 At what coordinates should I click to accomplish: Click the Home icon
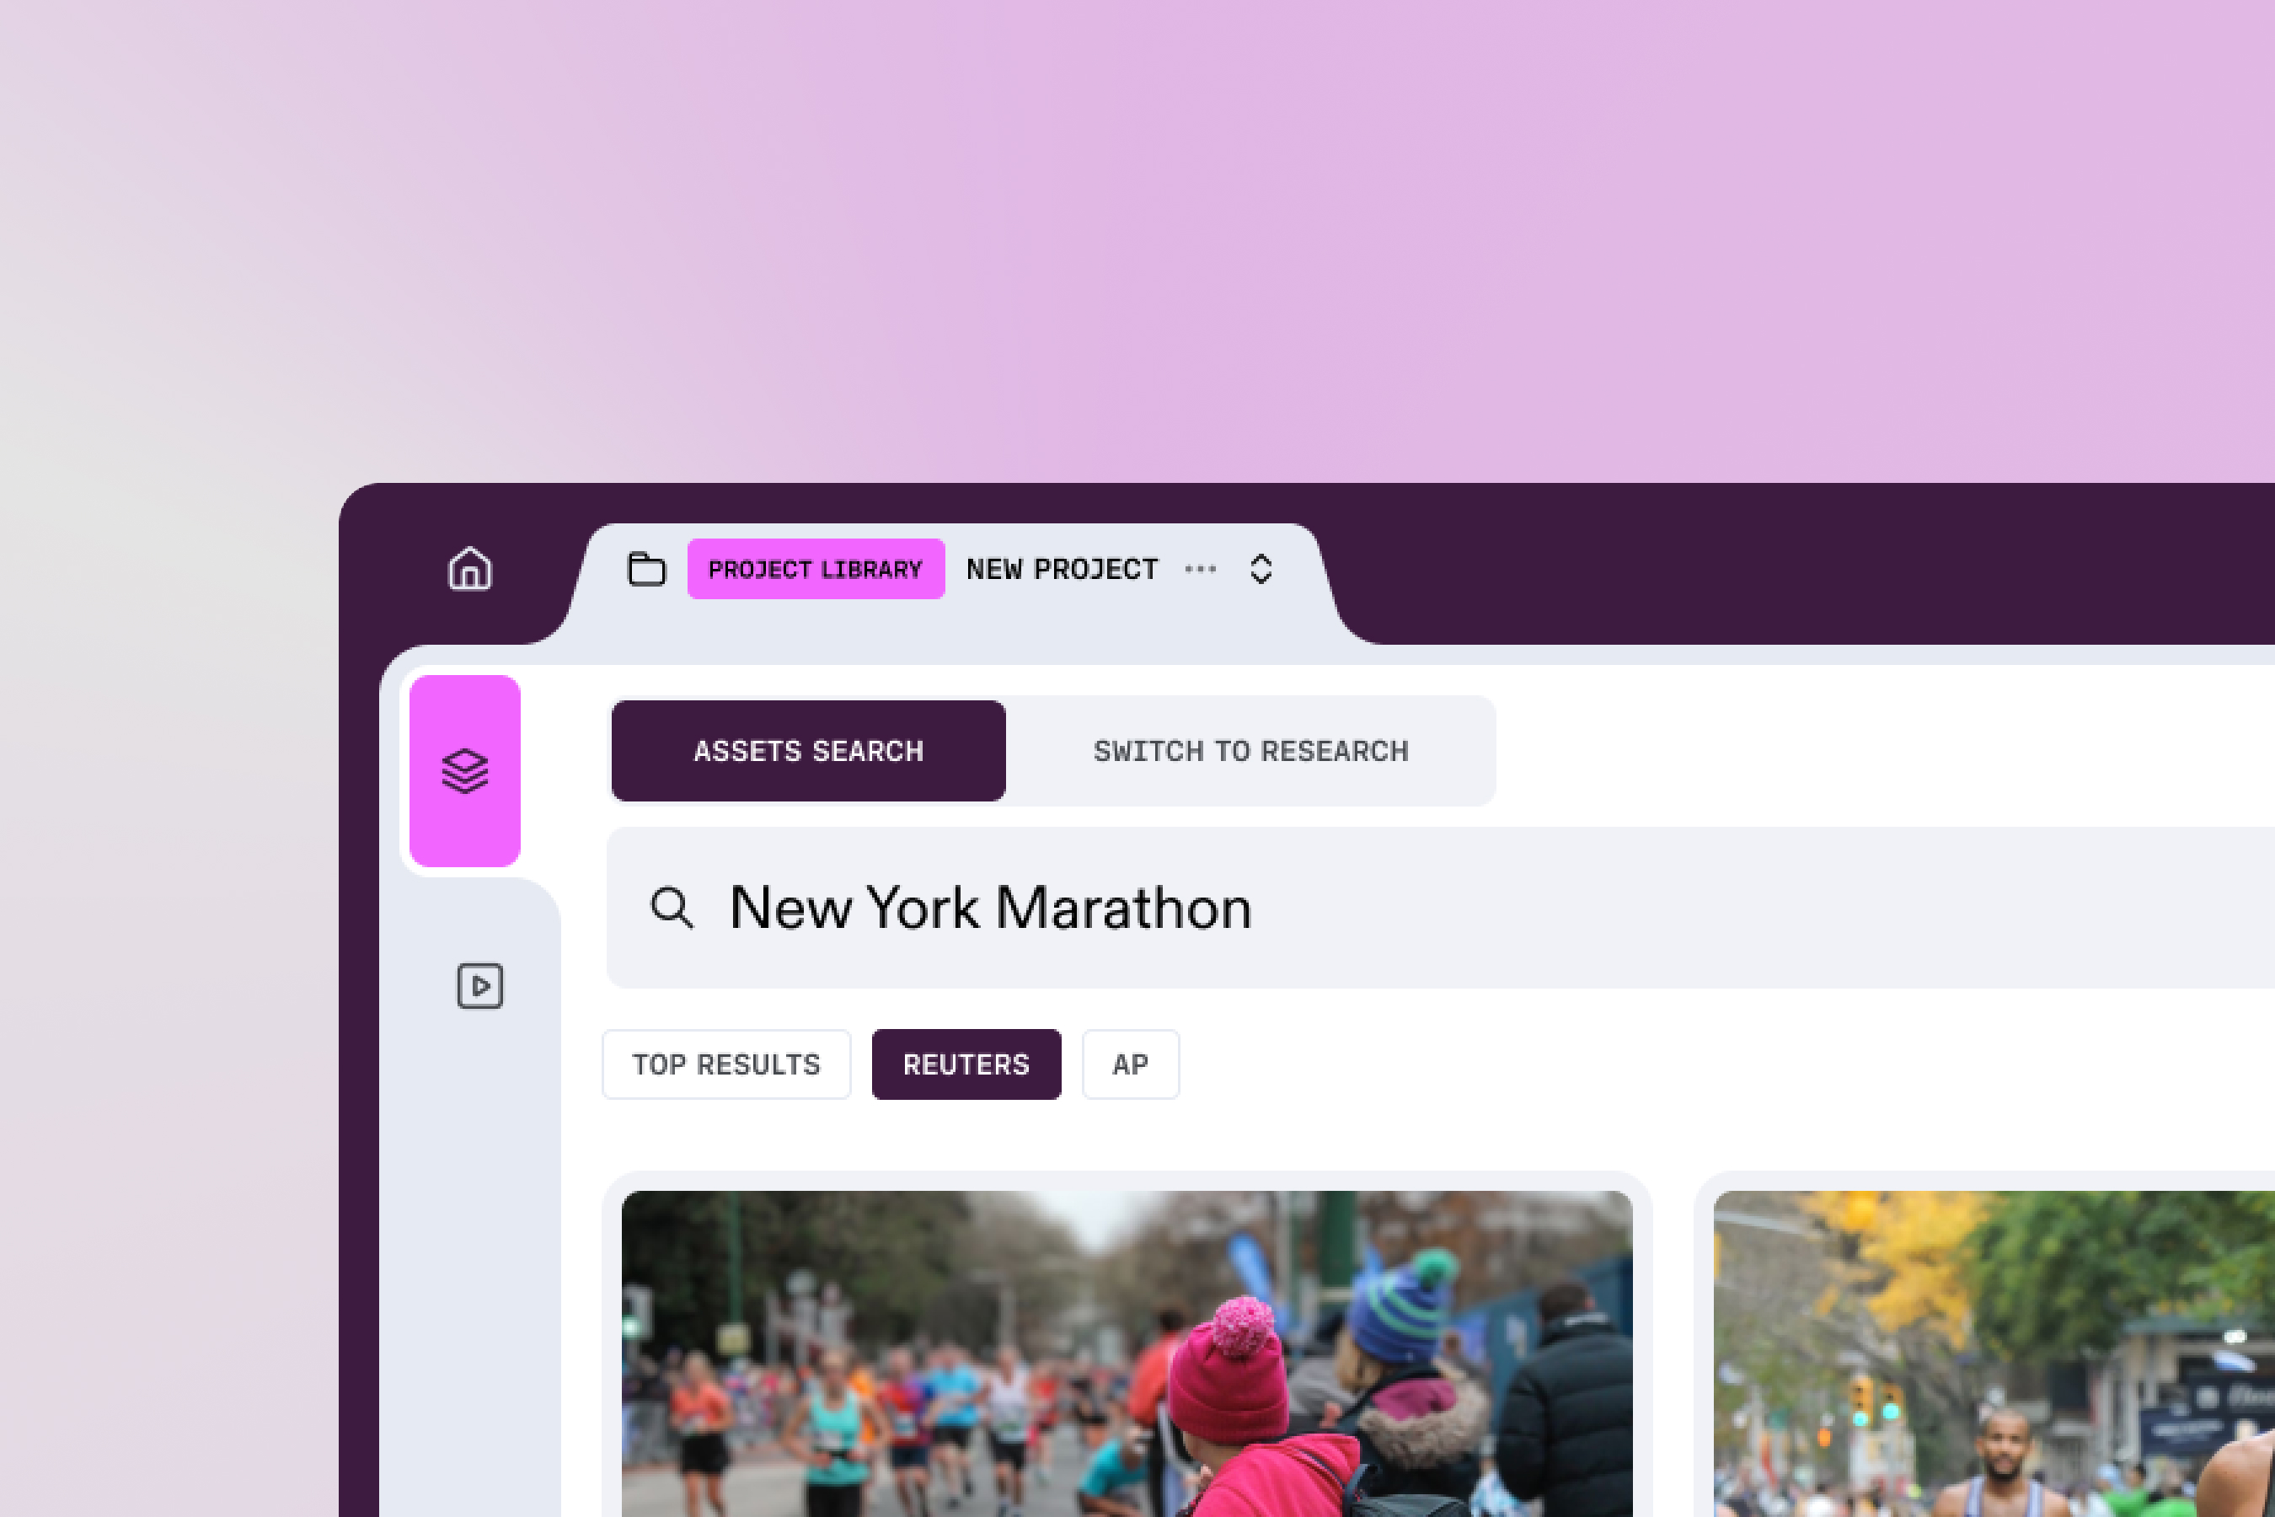click(470, 569)
